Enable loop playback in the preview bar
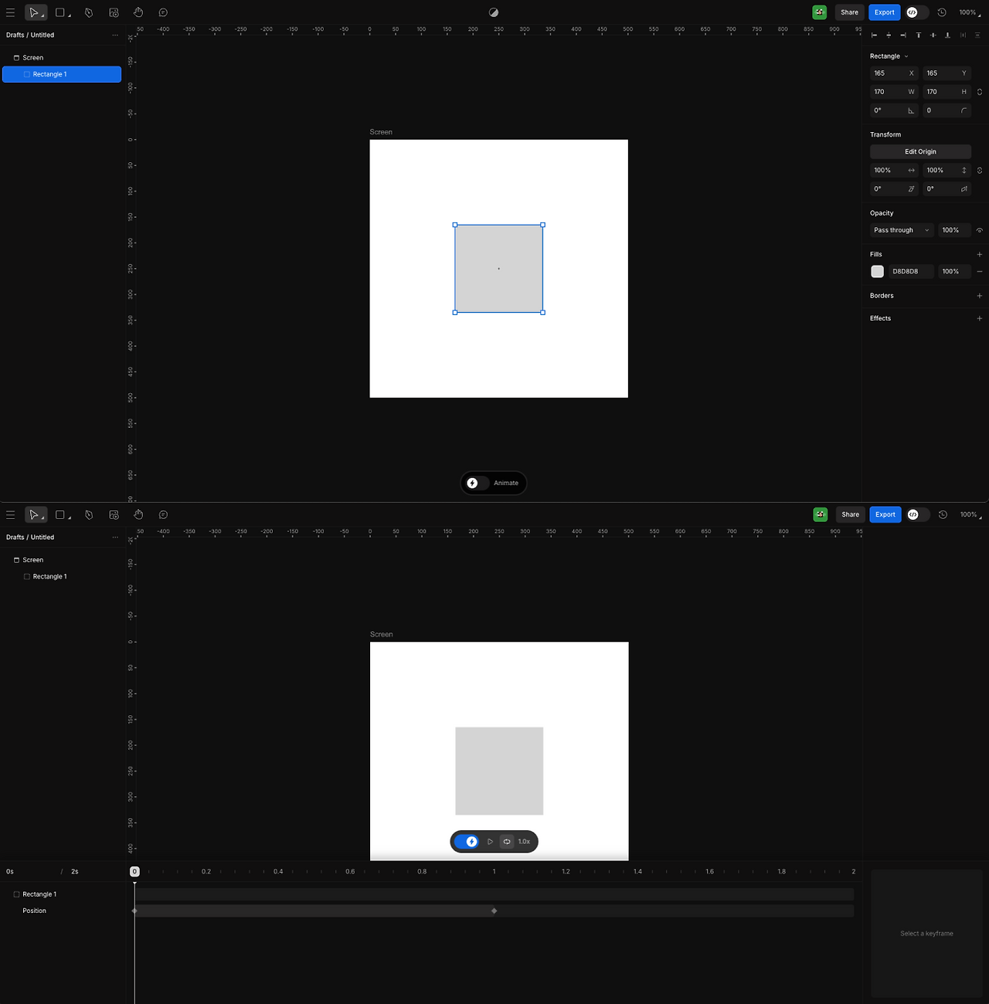This screenshot has width=989, height=1004. [507, 842]
